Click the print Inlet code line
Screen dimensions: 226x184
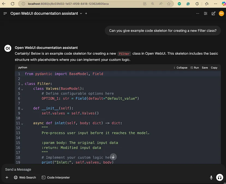(78, 162)
